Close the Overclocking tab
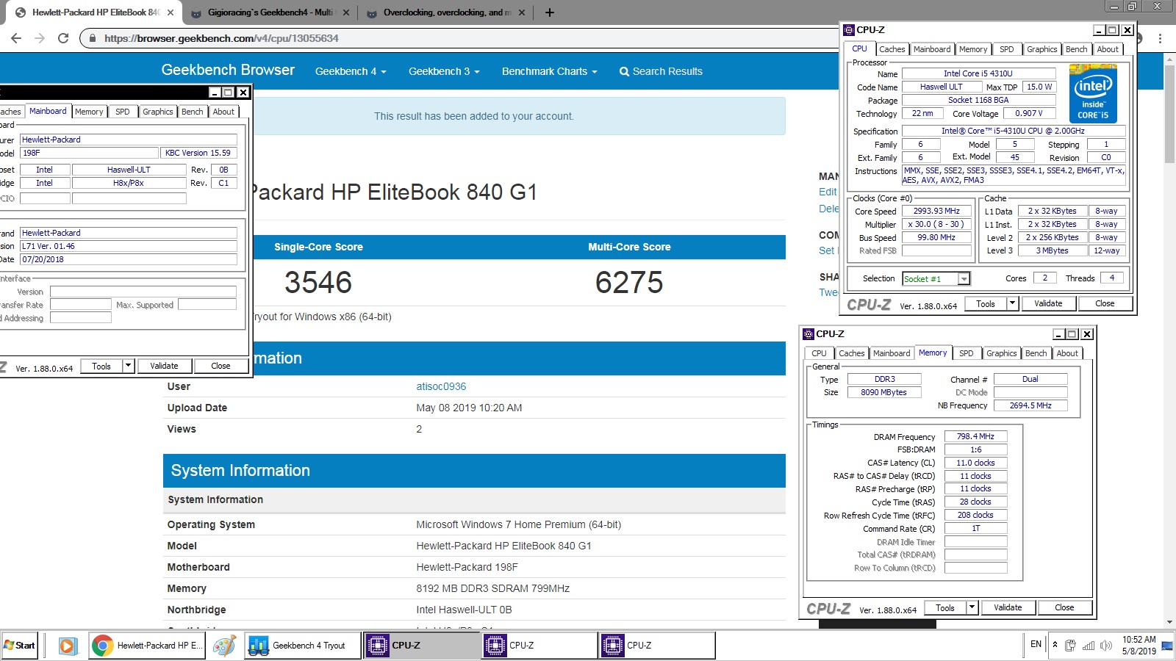The width and height of the screenshot is (1176, 661). 521,12
